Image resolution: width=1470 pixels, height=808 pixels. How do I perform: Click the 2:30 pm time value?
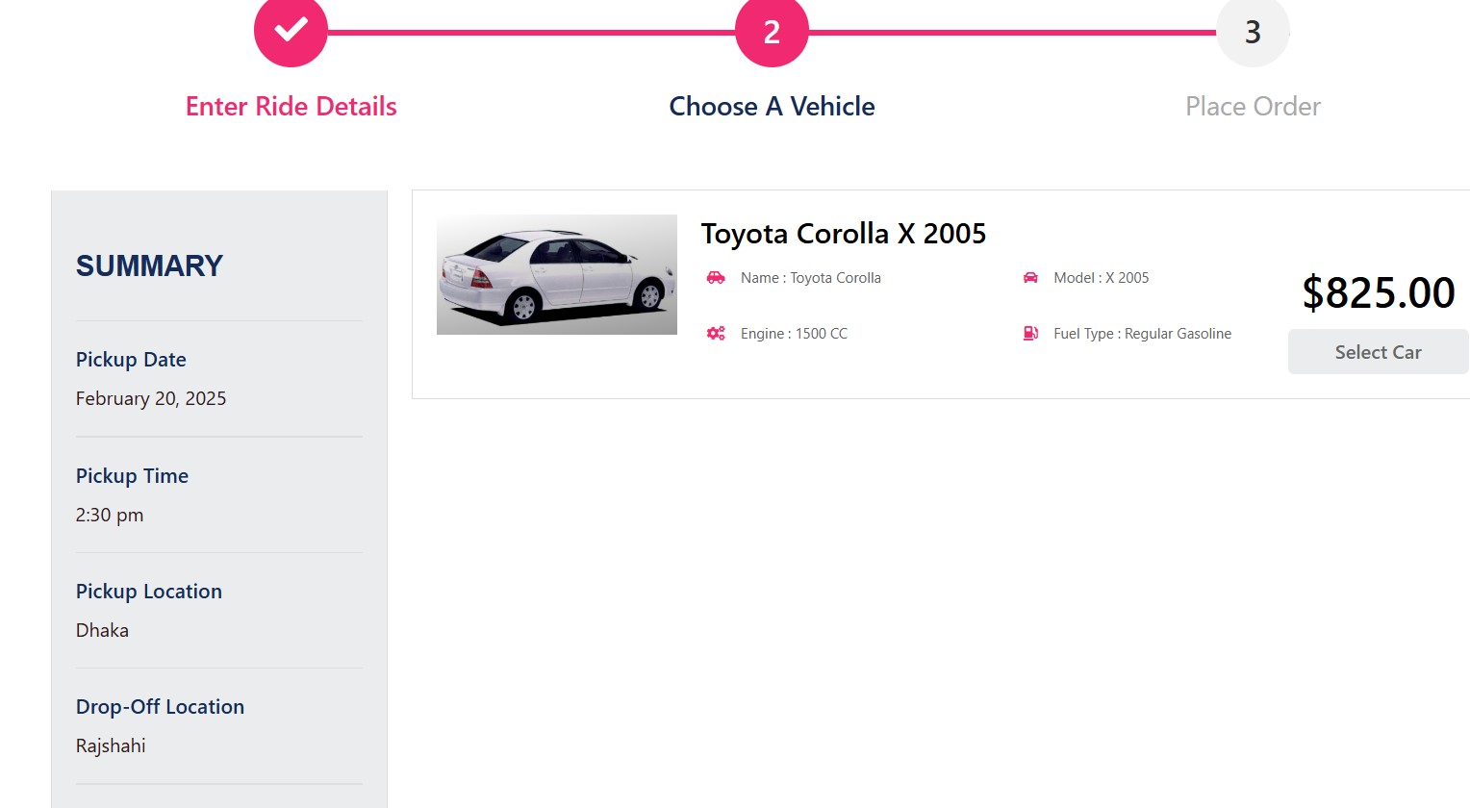point(110,515)
